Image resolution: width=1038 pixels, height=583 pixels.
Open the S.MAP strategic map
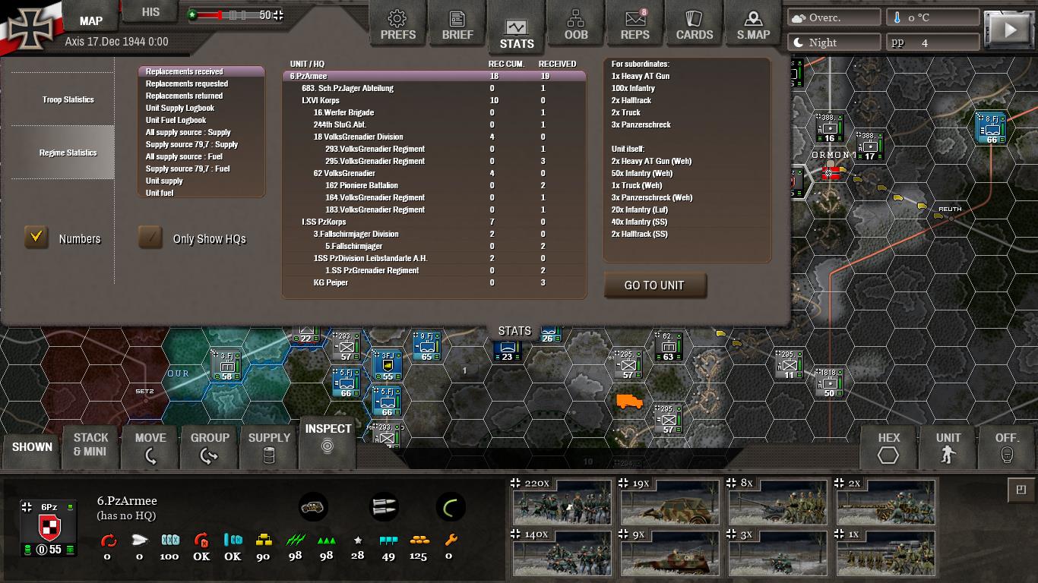(753, 24)
